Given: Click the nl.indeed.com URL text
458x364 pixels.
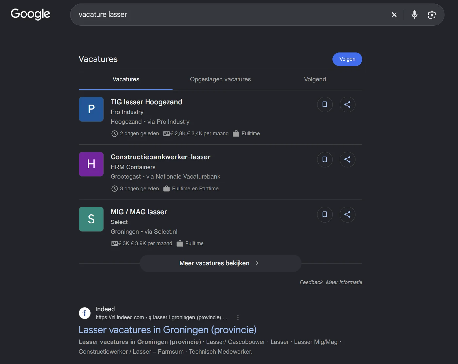Looking at the screenshot, I should [x=161, y=318].
